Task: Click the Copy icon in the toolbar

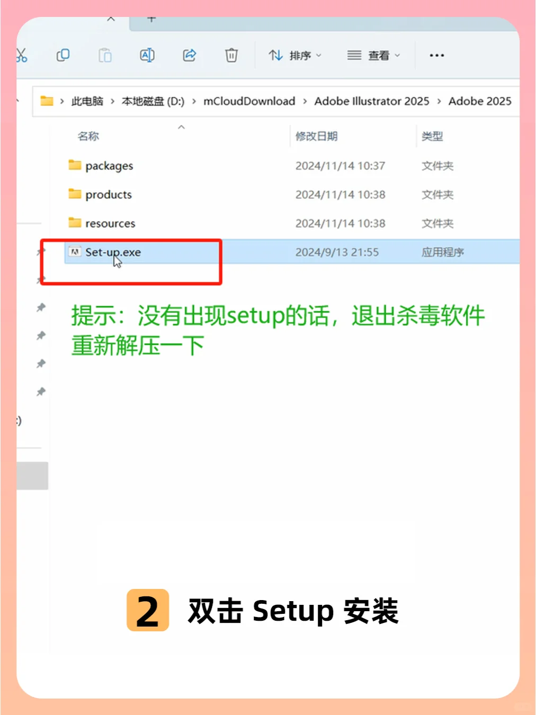Action: 63,55
